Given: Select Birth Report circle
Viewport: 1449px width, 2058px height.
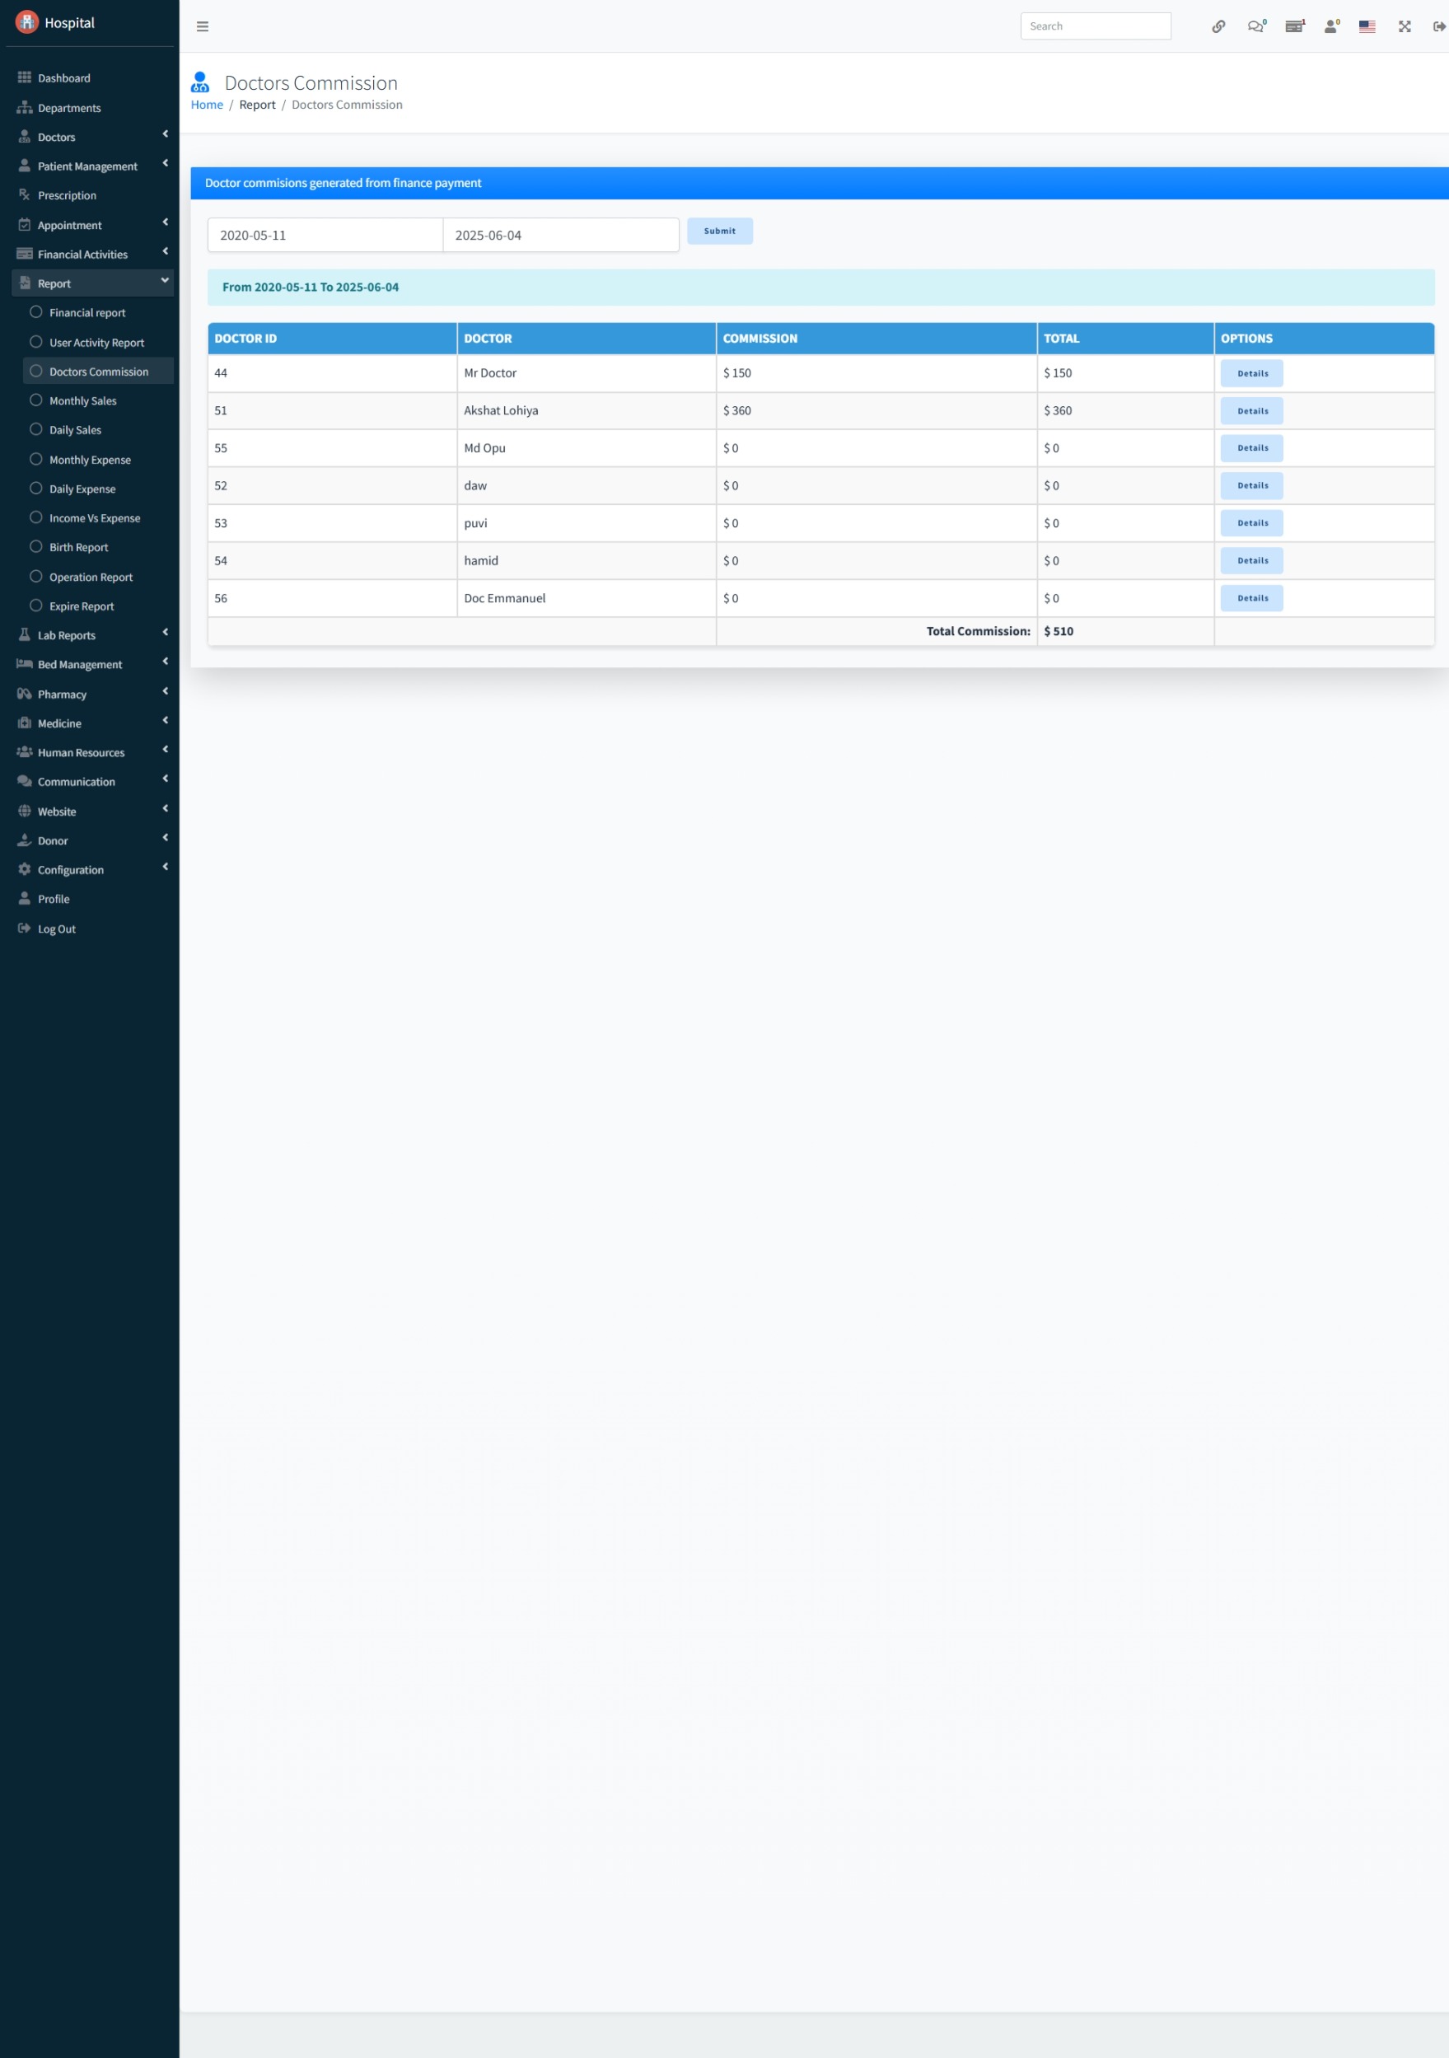Looking at the screenshot, I should point(36,547).
